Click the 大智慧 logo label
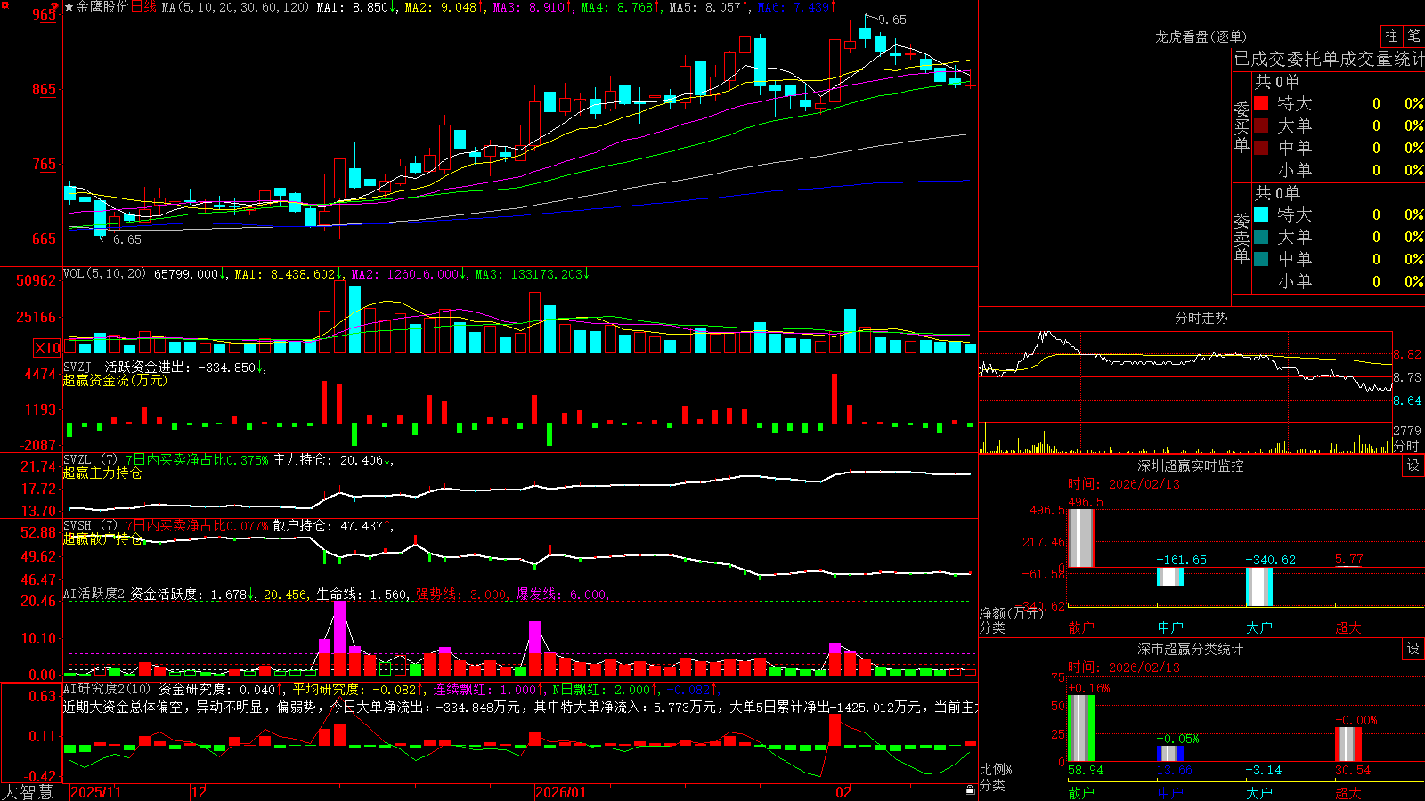The image size is (1425, 801). click(x=28, y=791)
